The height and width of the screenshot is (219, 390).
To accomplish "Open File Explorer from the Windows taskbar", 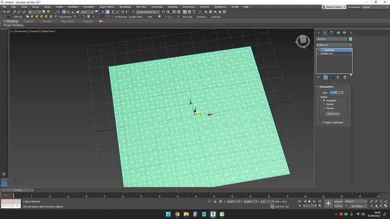I will [x=186, y=214].
